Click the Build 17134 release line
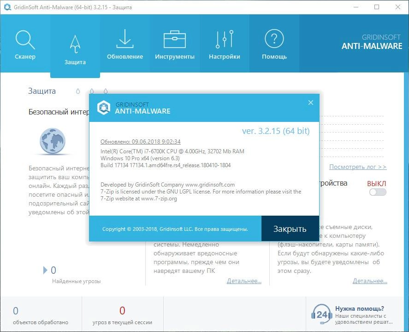 point(166,165)
